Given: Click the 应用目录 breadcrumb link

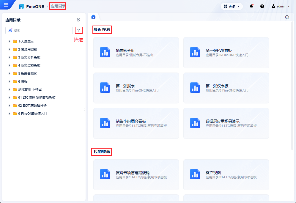Looking at the screenshot, I should [58, 6].
